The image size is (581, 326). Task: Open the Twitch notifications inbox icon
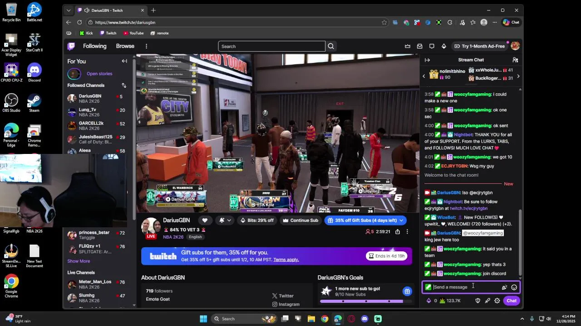pos(420,46)
